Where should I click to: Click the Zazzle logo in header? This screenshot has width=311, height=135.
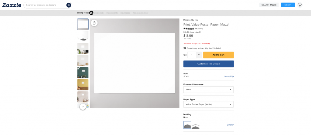(x=12, y=5)
